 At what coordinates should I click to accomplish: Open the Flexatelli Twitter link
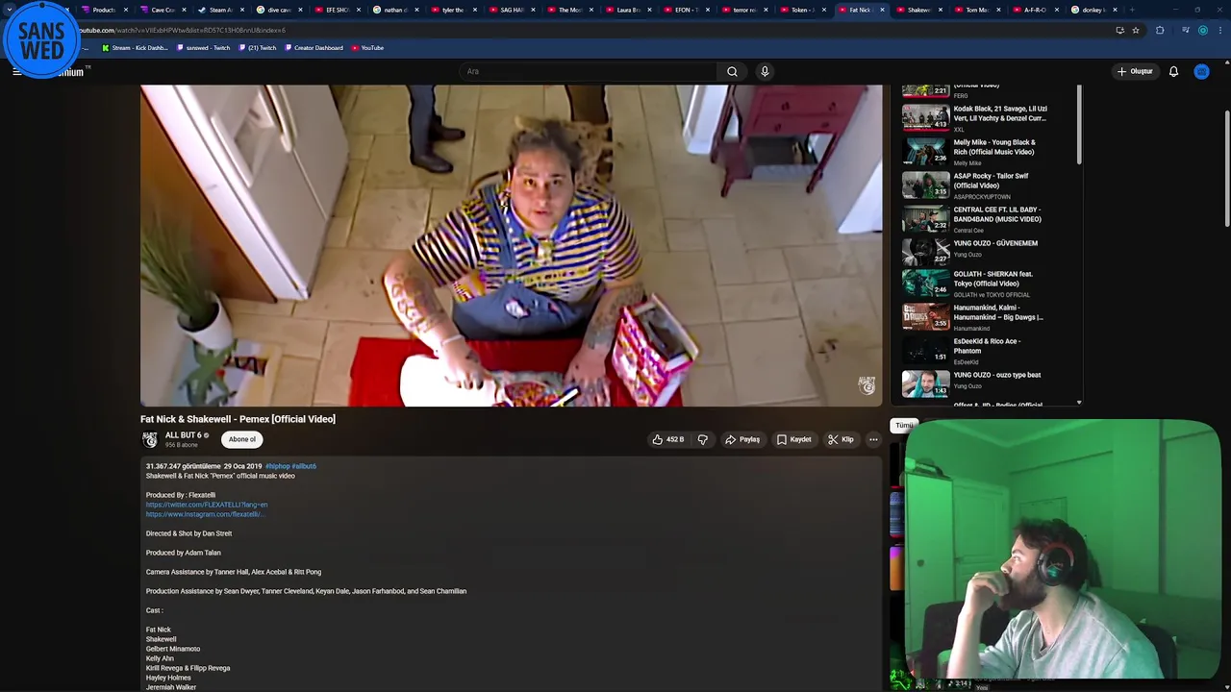[207, 505]
